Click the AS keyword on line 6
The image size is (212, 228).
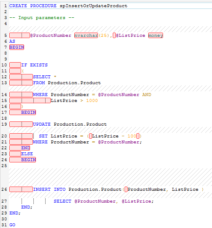pyautogui.click(x=12, y=41)
